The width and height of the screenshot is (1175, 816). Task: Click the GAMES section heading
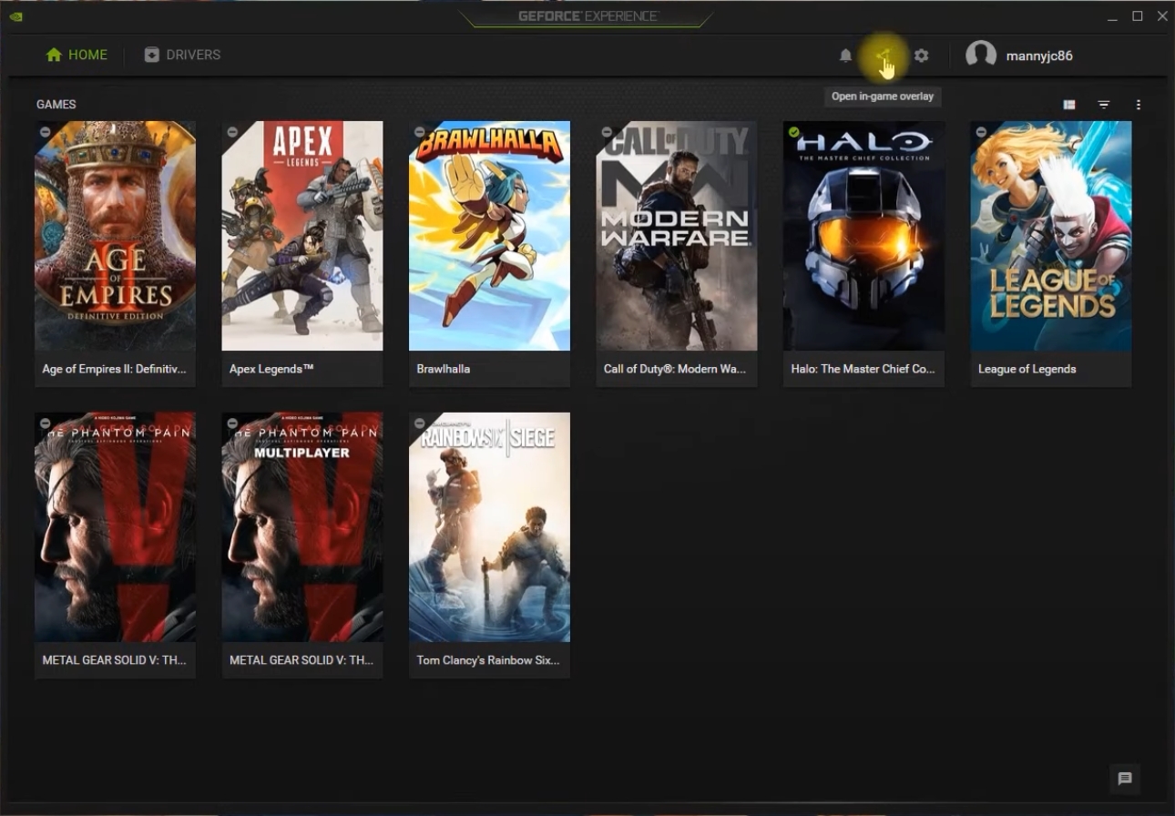tap(56, 105)
